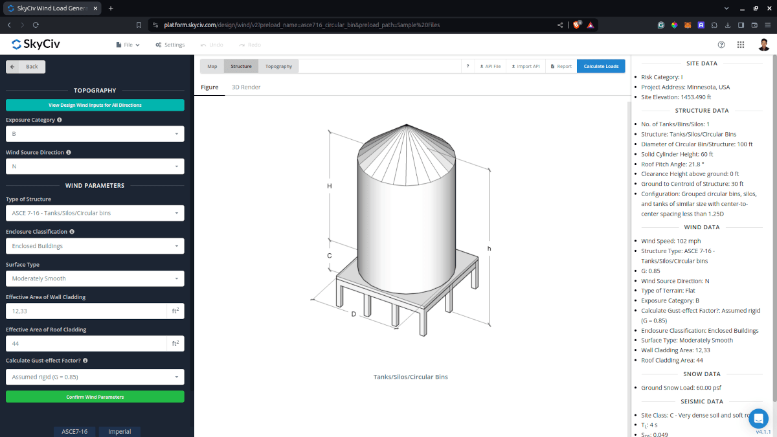Image resolution: width=777 pixels, height=437 pixels.
Task: Bookmark this page icon
Action: [139, 25]
